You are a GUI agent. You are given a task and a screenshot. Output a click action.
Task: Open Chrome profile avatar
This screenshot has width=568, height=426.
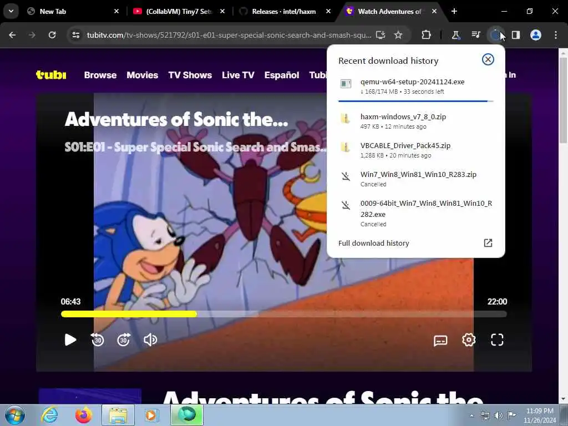coord(536,35)
